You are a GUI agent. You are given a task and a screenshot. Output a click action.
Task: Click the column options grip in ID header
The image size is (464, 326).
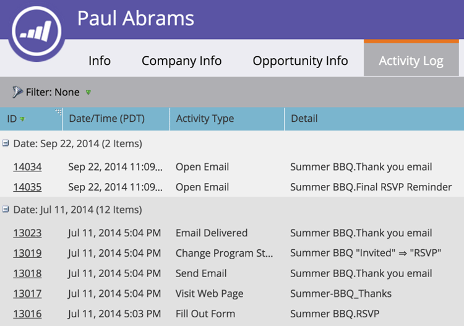coord(58,112)
